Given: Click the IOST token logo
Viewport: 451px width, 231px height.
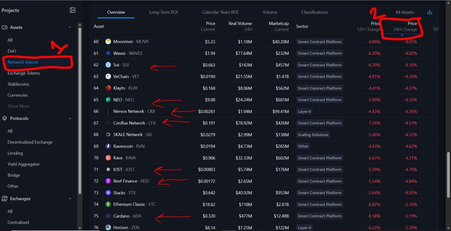Looking at the screenshot, I should coord(108,169).
